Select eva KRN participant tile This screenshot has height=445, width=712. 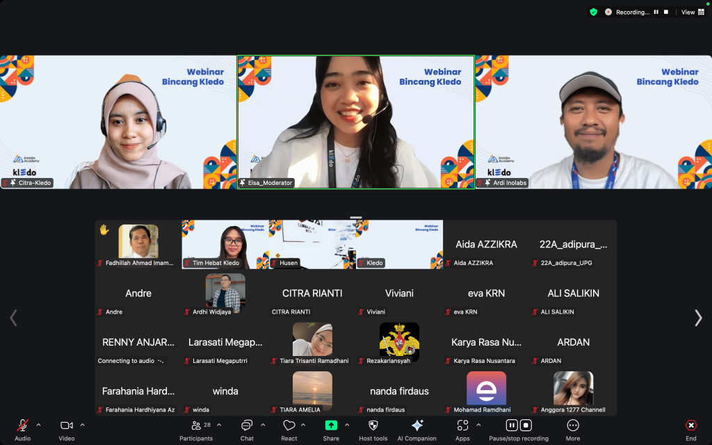pyautogui.click(x=486, y=293)
